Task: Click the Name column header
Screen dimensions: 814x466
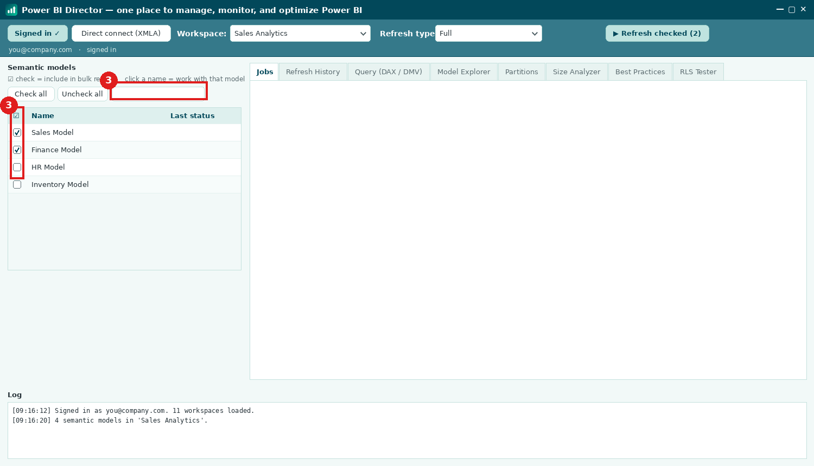Action: [x=43, y=116]
